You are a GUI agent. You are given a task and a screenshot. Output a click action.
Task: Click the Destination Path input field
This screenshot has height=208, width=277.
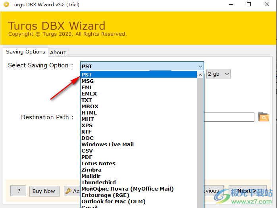[x=229, y=117]
